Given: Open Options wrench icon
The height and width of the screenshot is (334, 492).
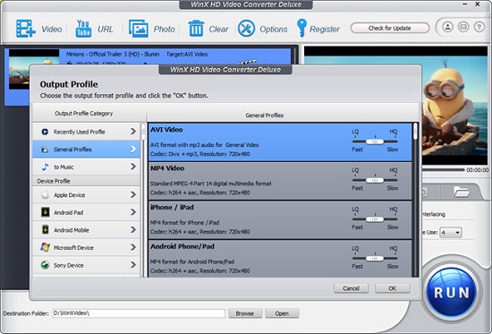Looking at the screenshot, I should [x=246, y=29].
